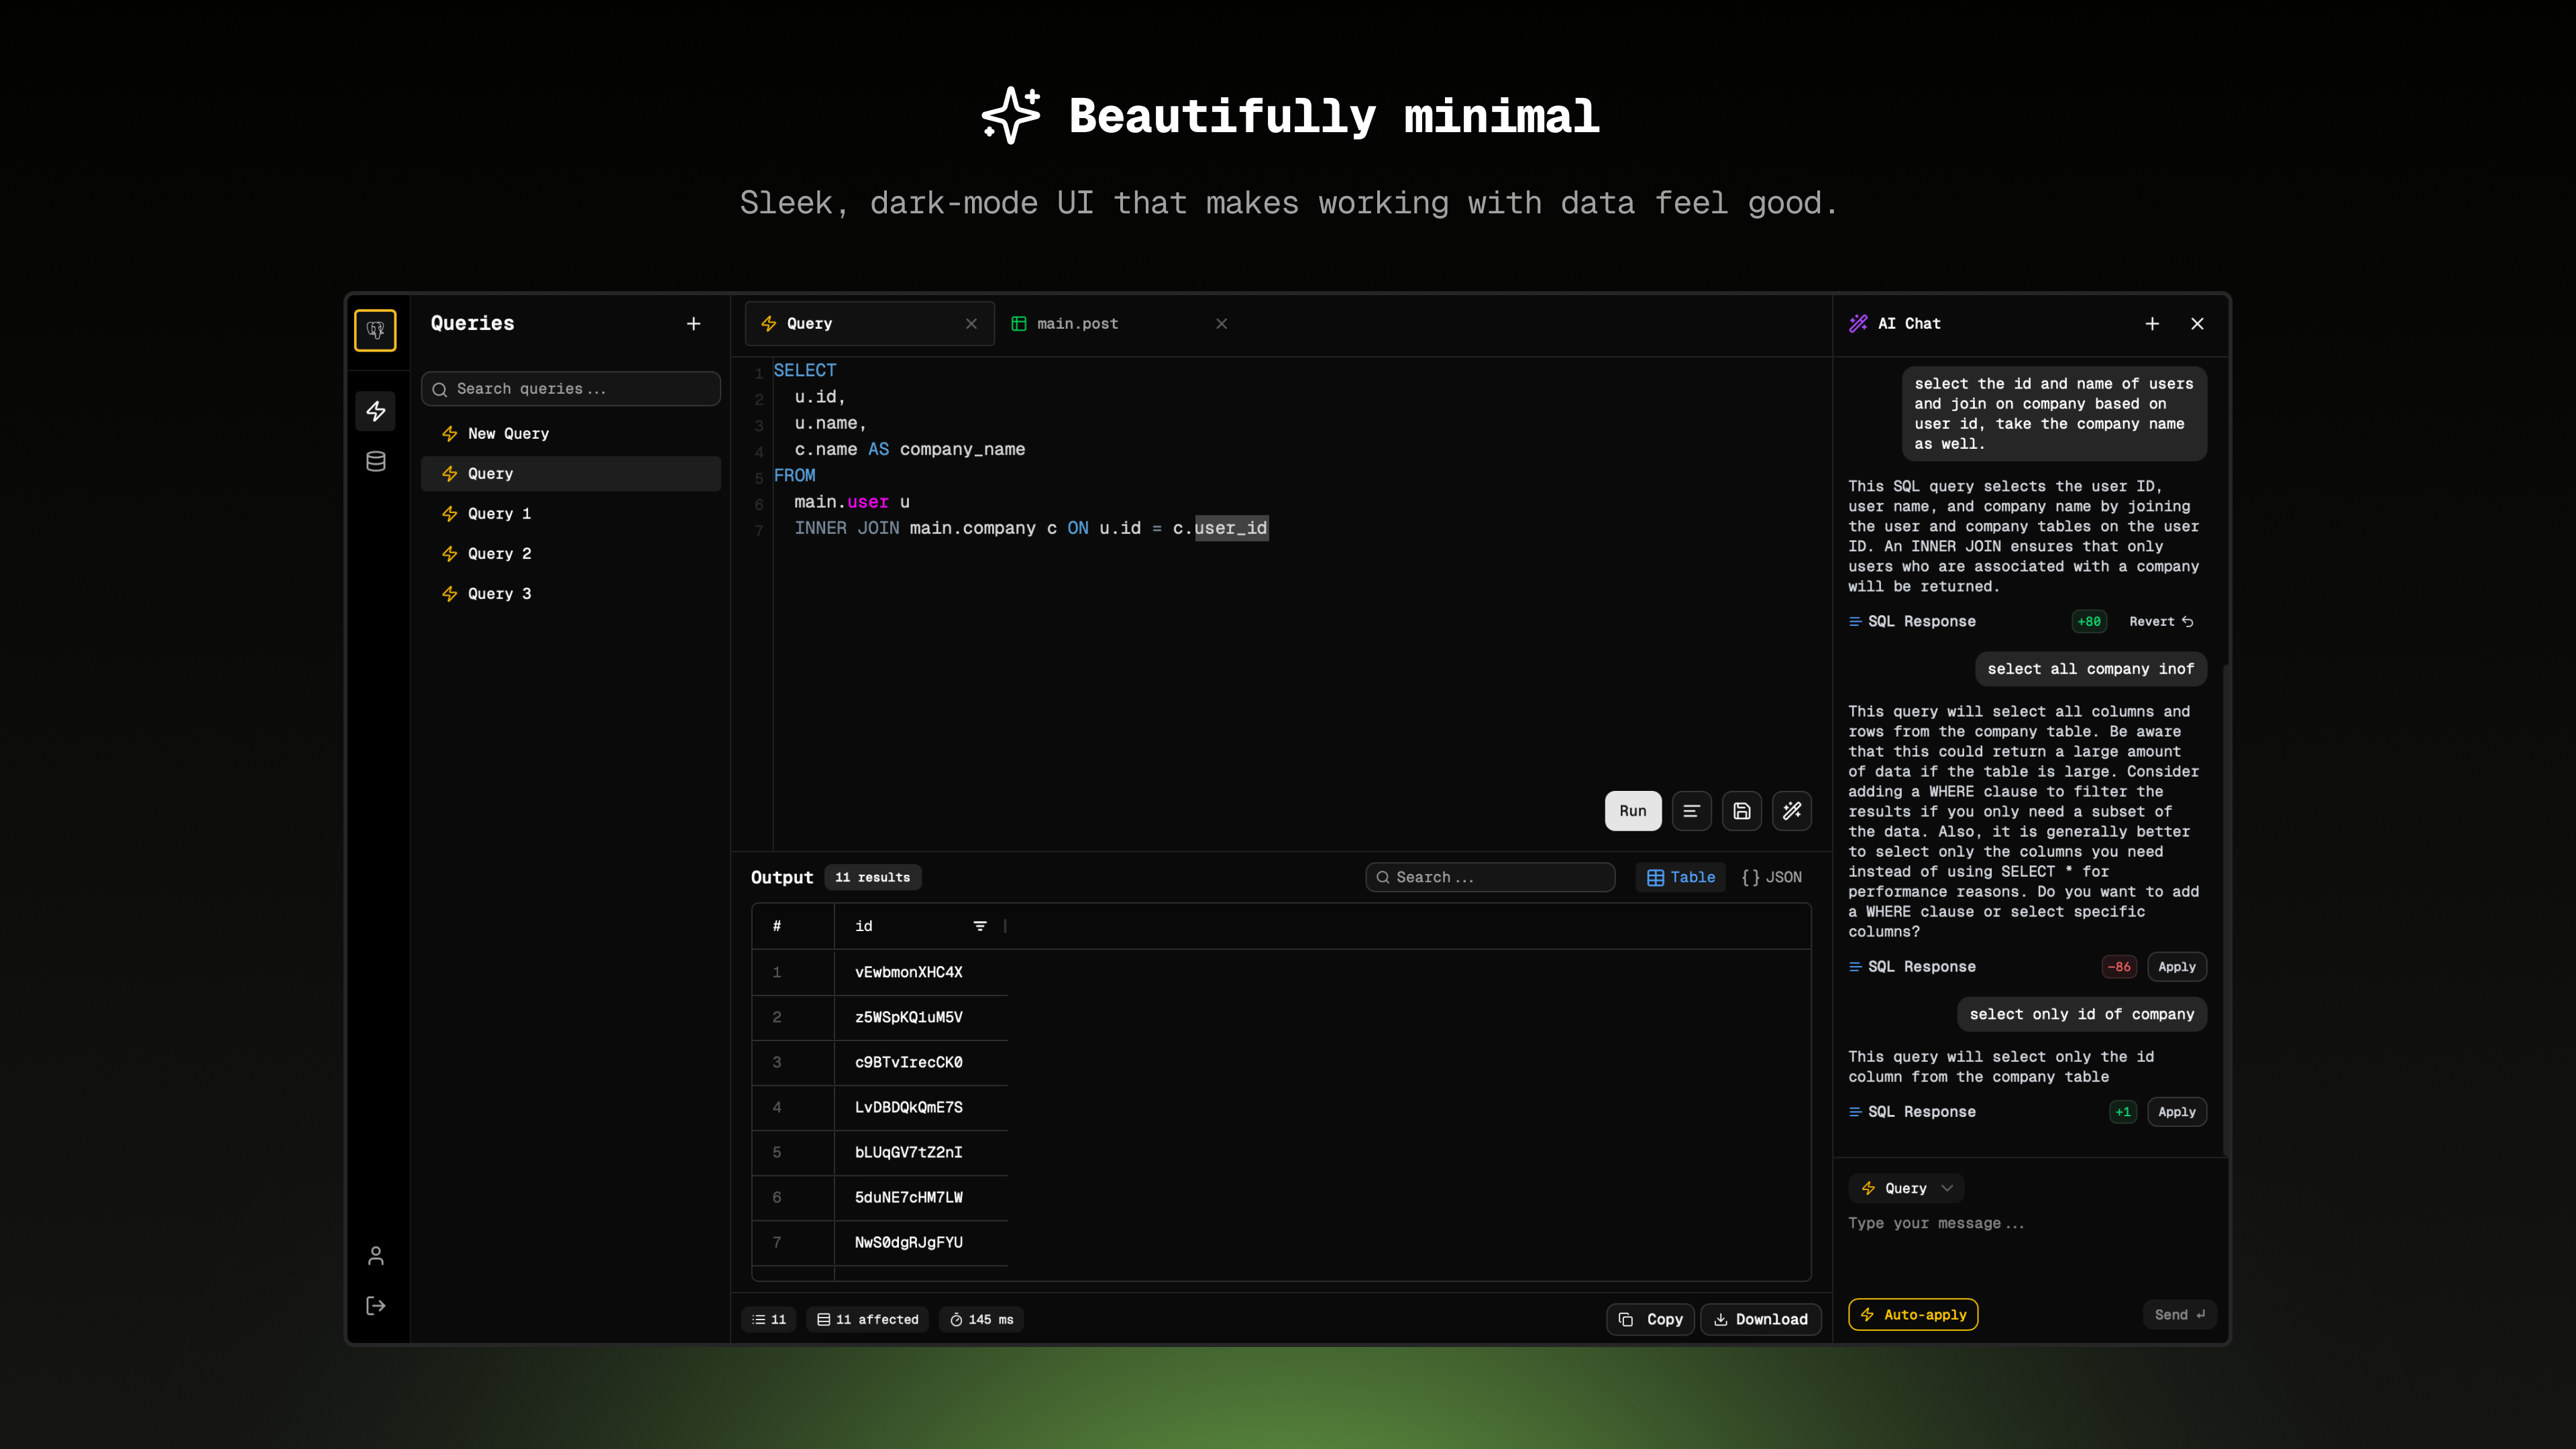Add a new query with plus icon
The width and height of the screenshot is (2576, 1449).
tap(693, 324)
